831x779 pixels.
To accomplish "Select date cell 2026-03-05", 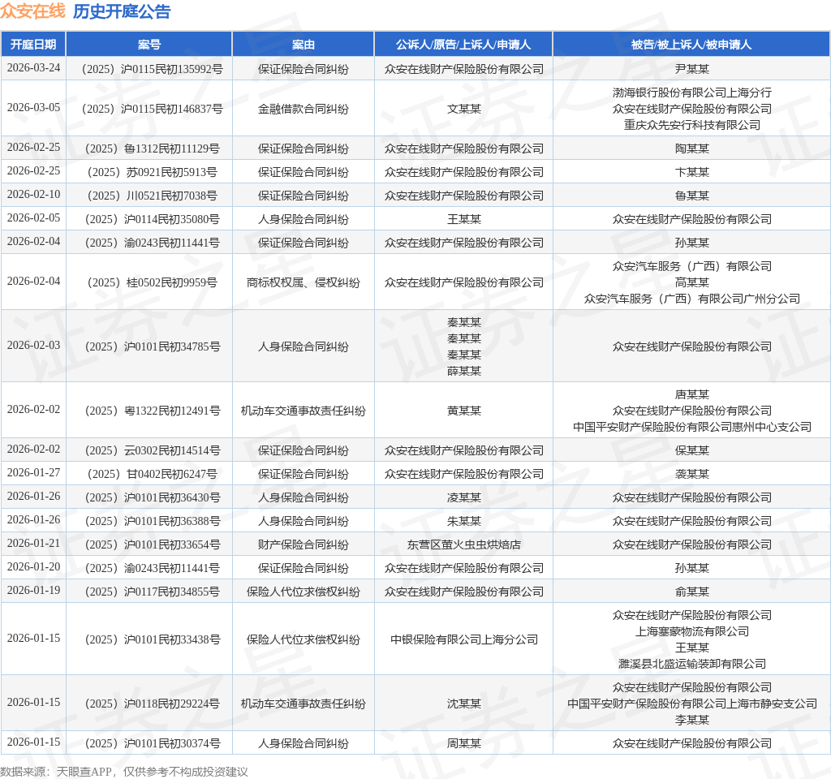I will [33, 108].
